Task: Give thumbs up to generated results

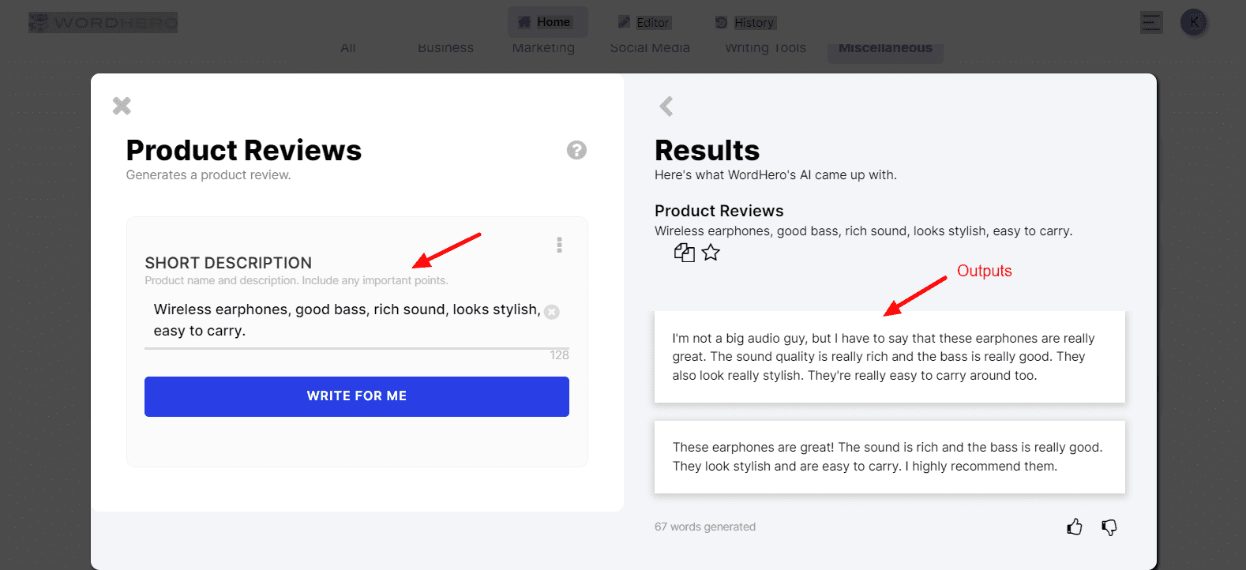Action: point(1074,527)
